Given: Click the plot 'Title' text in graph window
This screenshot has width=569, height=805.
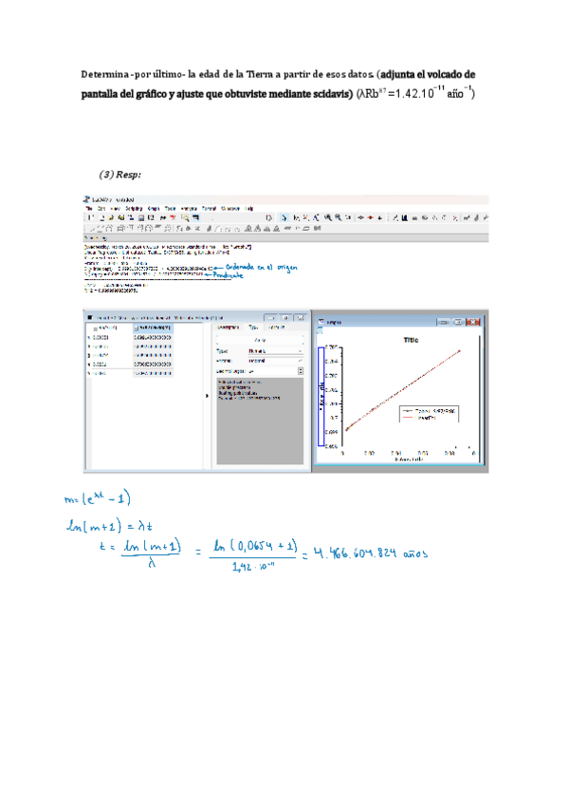Looking at the screenshot, I should pos(411,340).
